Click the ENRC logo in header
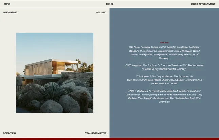 [x=7, y=4]
